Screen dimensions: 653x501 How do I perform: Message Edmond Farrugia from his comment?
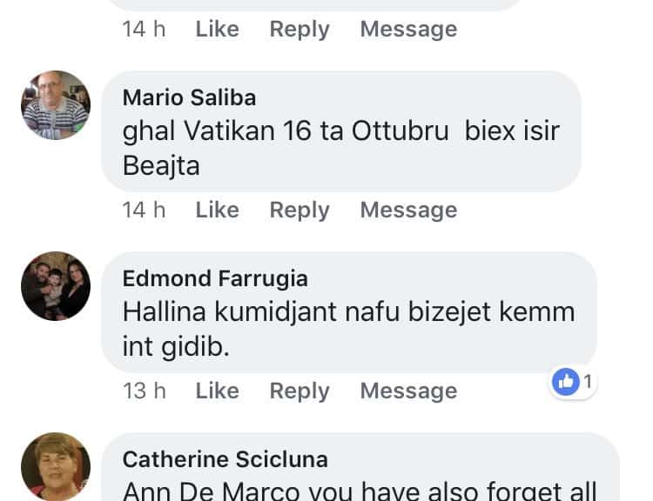(x=408, y=391)
